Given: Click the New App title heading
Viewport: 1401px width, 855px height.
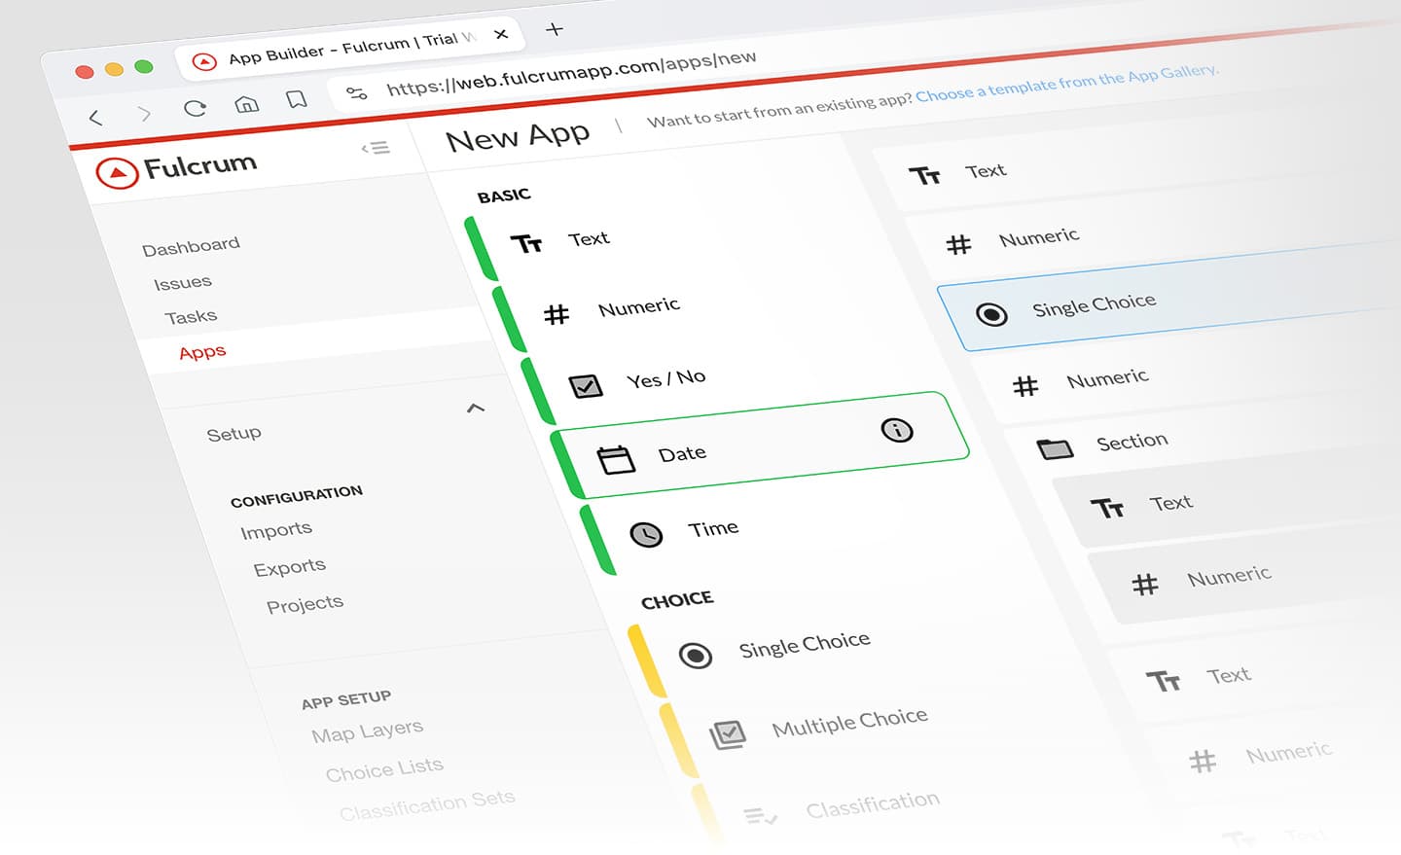Looking at the screenshot, I should (518, 136).
